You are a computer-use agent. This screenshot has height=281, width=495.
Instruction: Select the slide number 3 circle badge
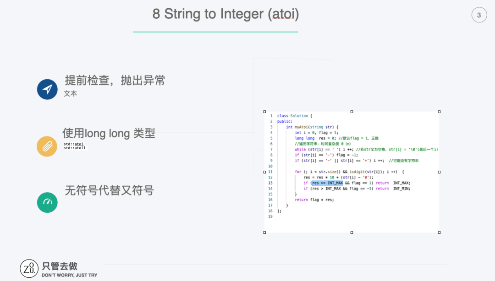[x=479, y=15]
